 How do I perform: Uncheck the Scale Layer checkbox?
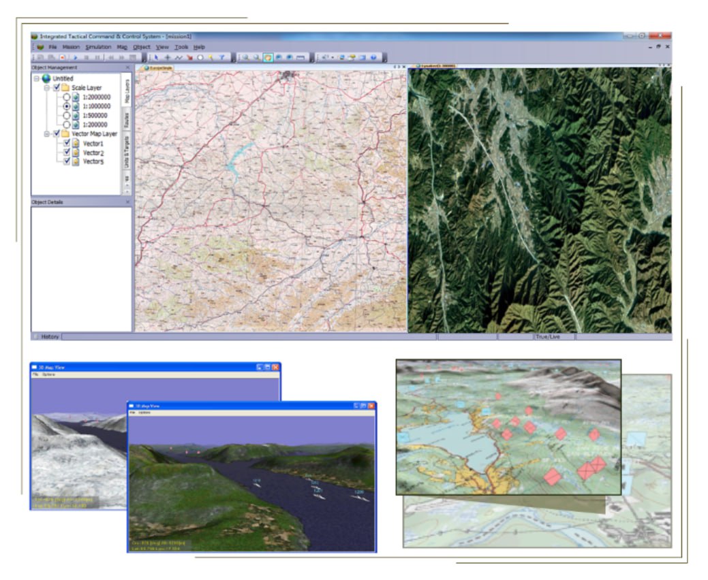point(57,88)
